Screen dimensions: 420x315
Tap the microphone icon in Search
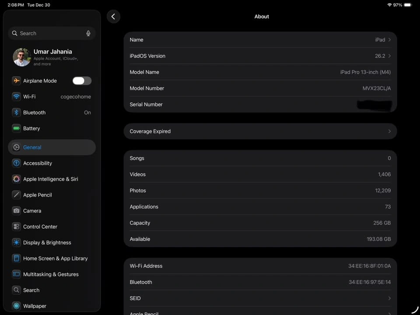[x=88, y=33]
